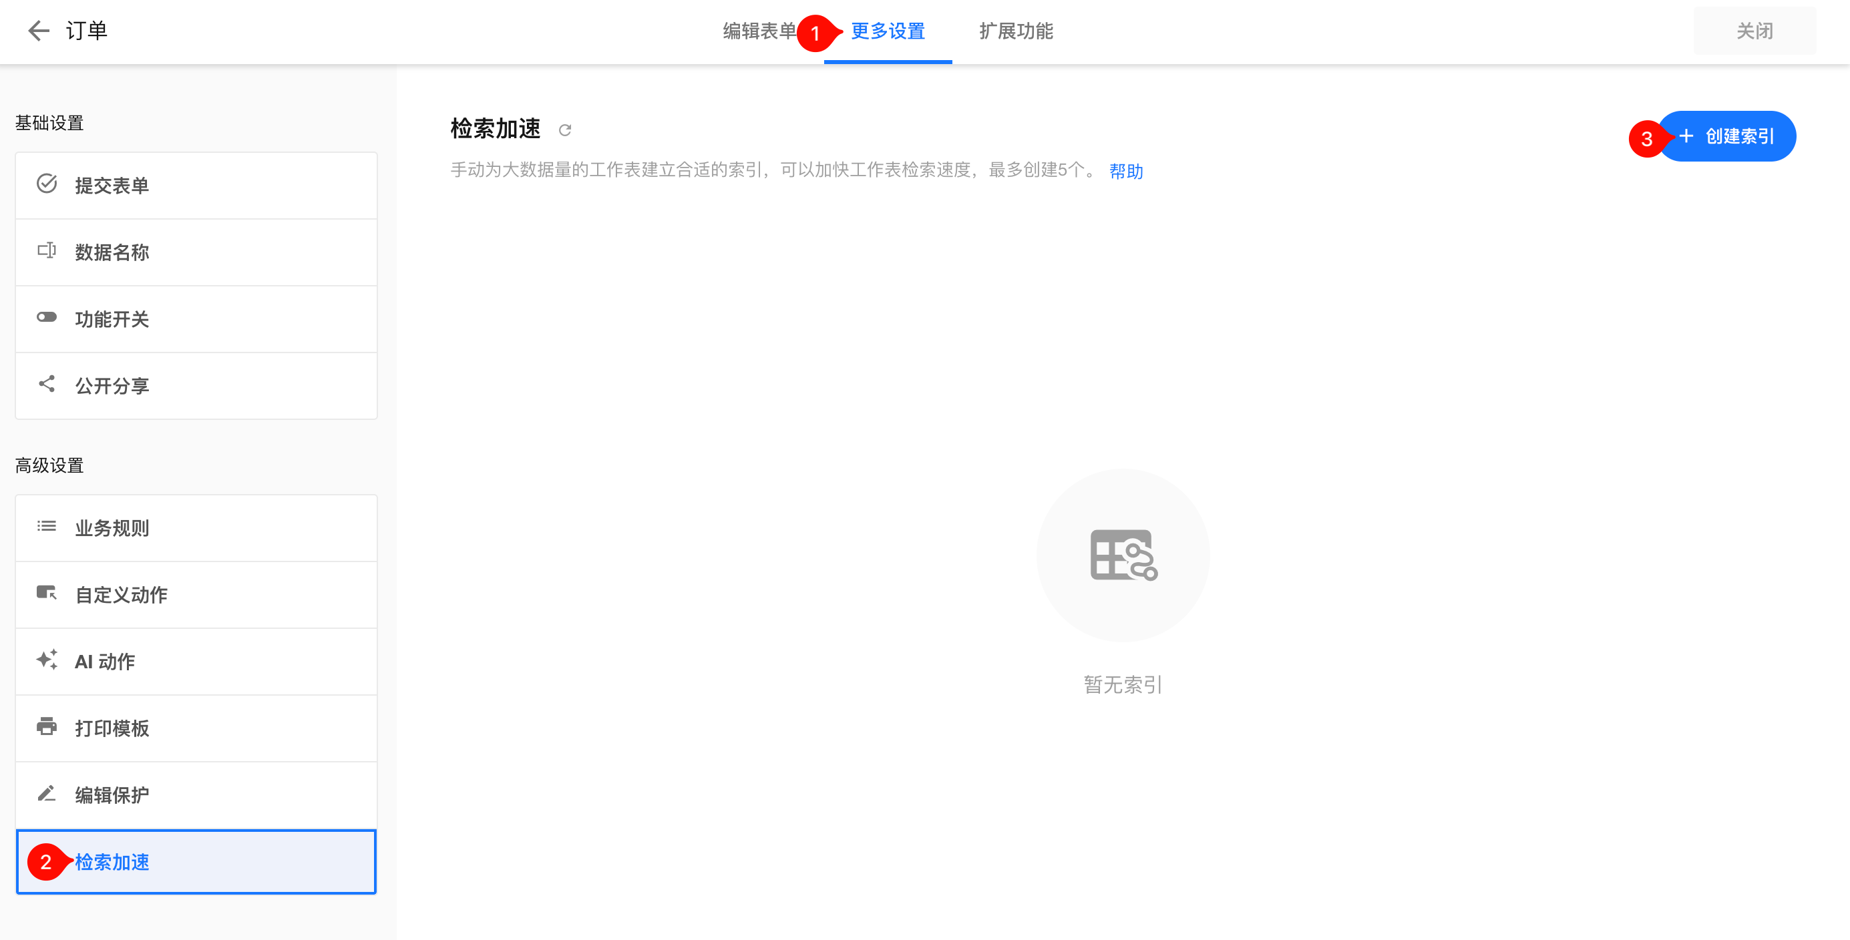This screenshot has width=1850, height=940.
Task: Click the 数据名称 rename icon
Action: (x=47, y=251)
